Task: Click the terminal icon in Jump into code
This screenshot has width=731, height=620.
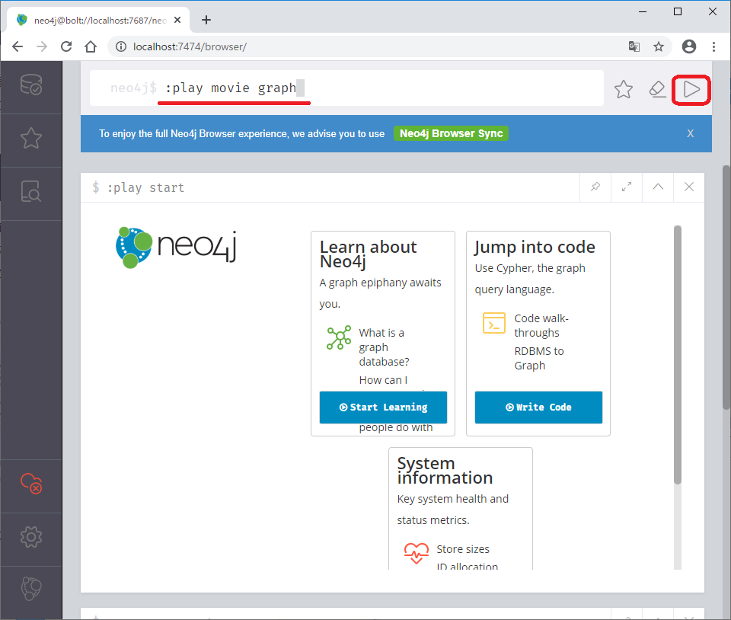Action: click(x=494, y=323)
